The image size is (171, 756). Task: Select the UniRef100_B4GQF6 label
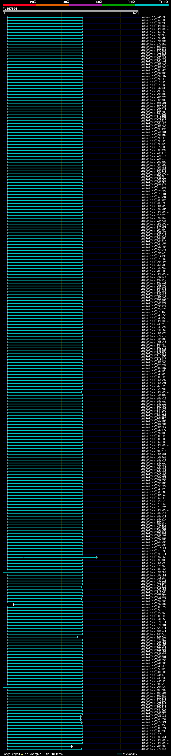tap(153, 713)
